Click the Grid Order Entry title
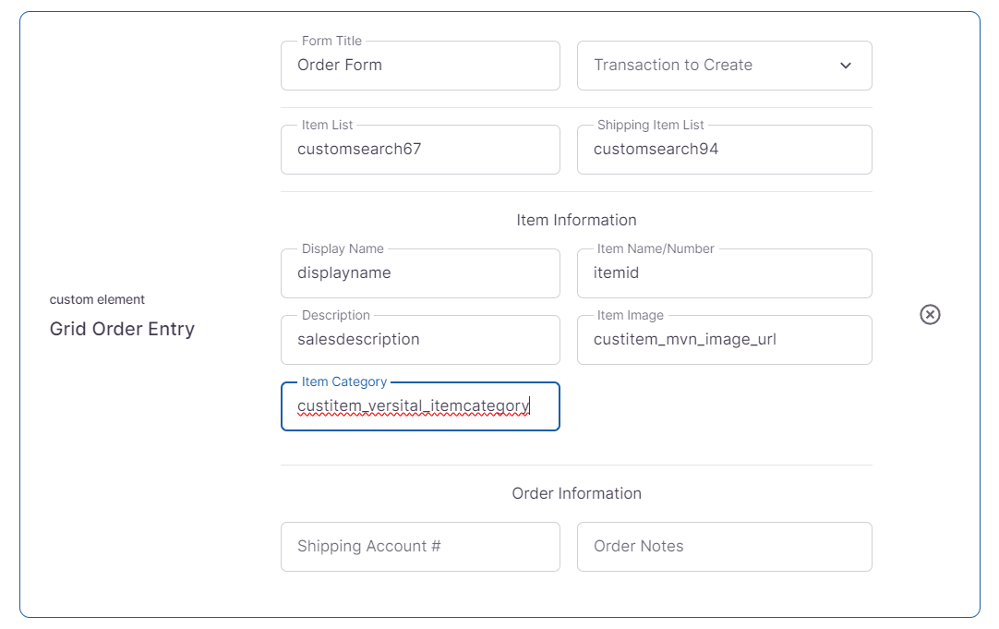Screen dimensions: 999x629 [122, 330]
